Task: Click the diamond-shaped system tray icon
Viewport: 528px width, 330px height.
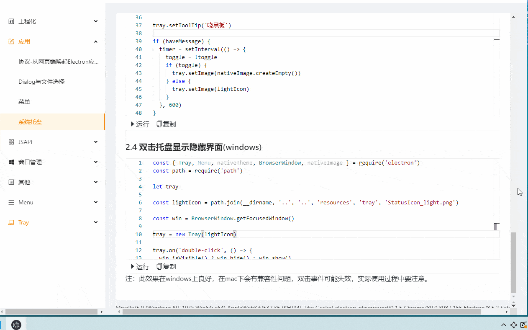Action: (x=514, y=325)
